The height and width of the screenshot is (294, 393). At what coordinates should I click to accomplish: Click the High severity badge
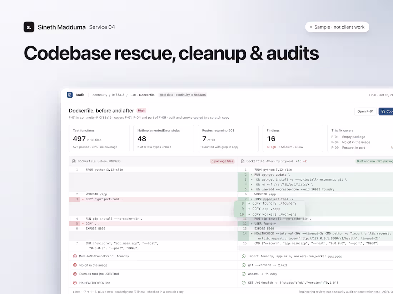[x=141, y=110]
